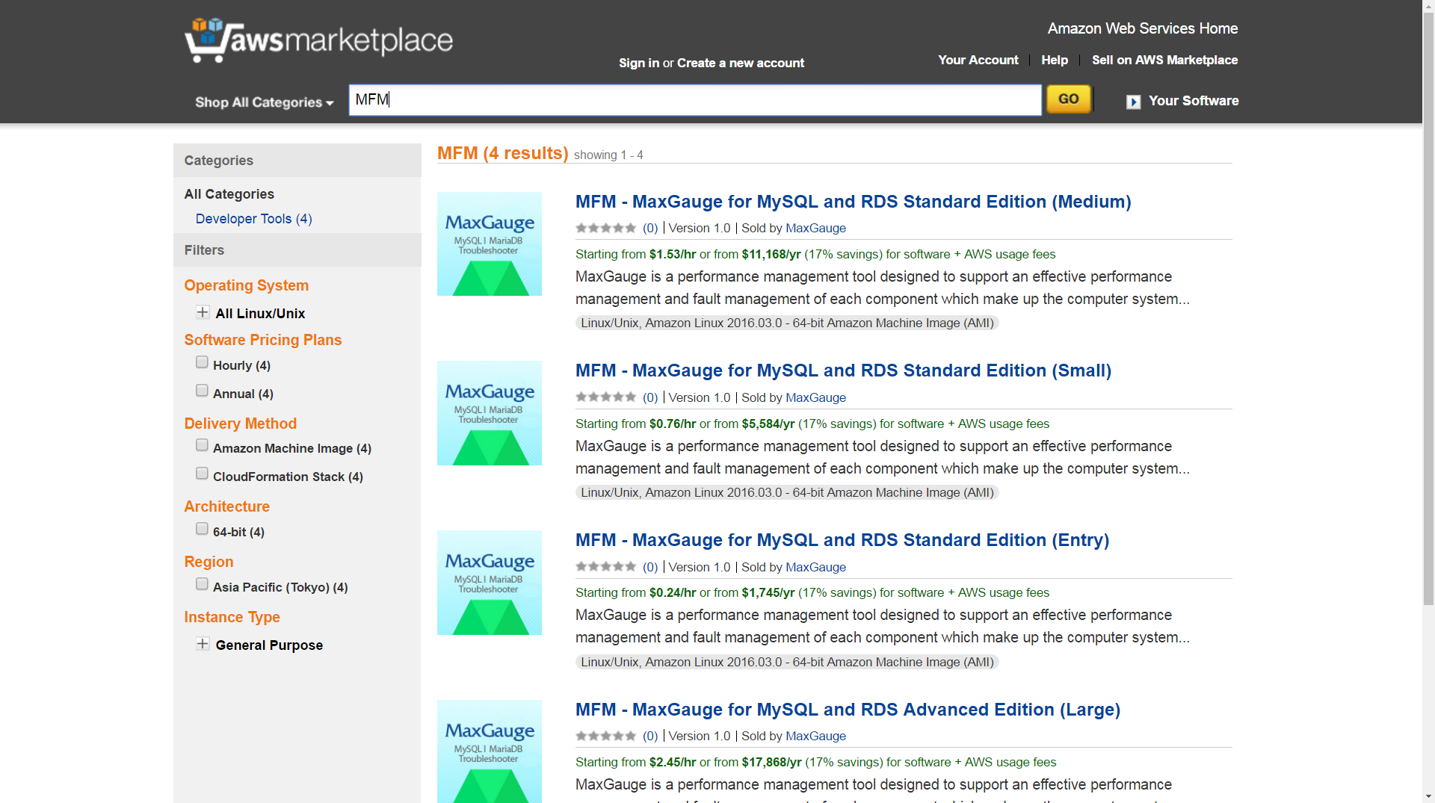Click the page vertical scrollbar thumb

pyautogui.click(x=1428, y=308)
